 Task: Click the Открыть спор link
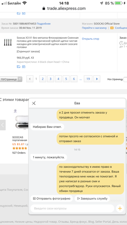(90, 39)
